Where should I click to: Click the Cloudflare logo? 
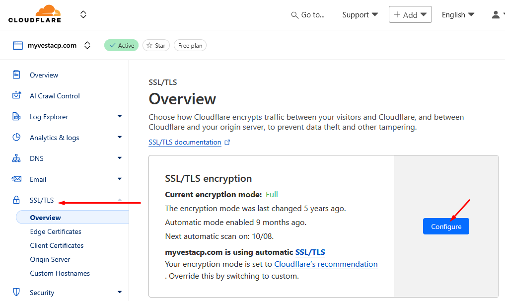click(x=35, y=14)
